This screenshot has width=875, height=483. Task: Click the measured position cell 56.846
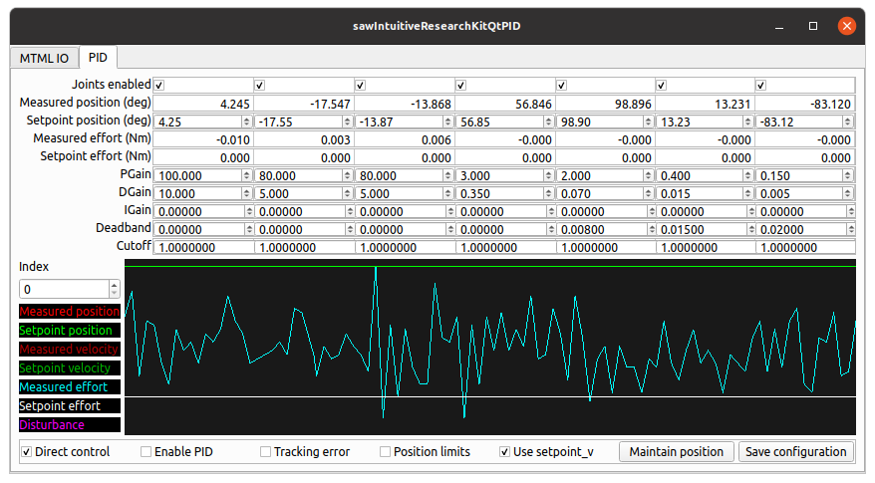tap(505, 104)
